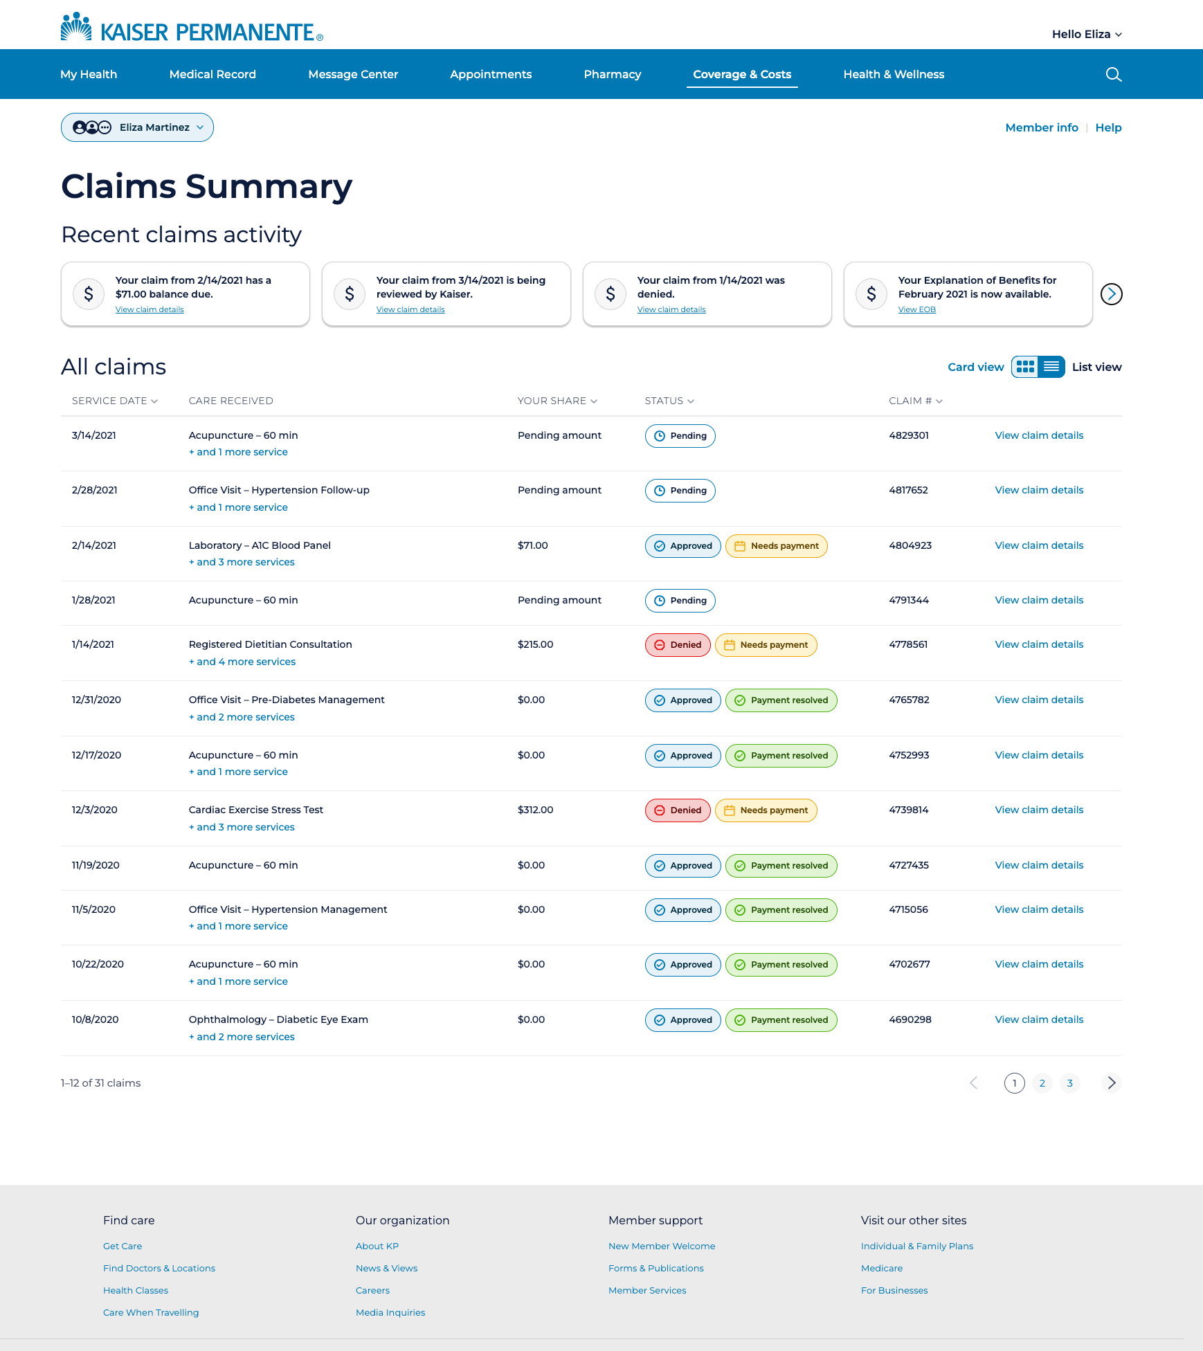Screen dimensions: 1203x1351
Task: Sort by Claim # column
Action: pyautogui.click(x=916, y=401)
